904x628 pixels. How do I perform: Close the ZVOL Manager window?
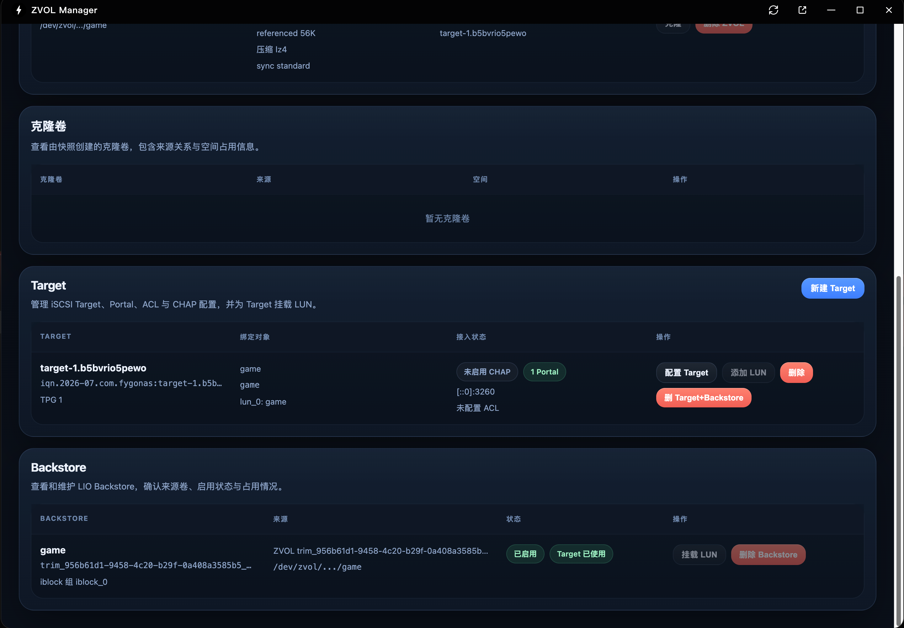pyautogui.click(x=889, y=10)
